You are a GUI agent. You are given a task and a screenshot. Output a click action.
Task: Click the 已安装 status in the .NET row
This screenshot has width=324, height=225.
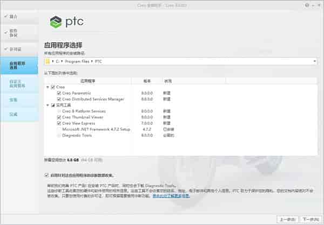tap(168, 129)
